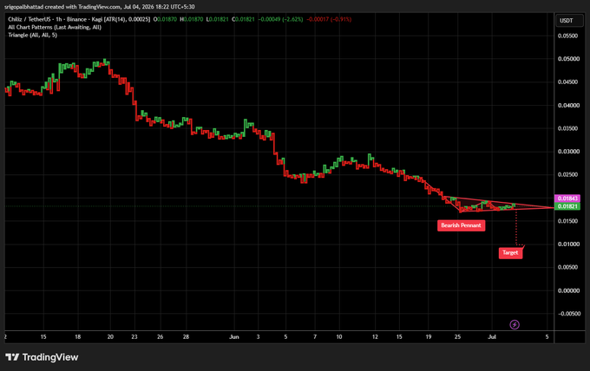Click the TradingView wordmark link
The image size is (590, 371).
pyautogui.click(x=50, y=357)
